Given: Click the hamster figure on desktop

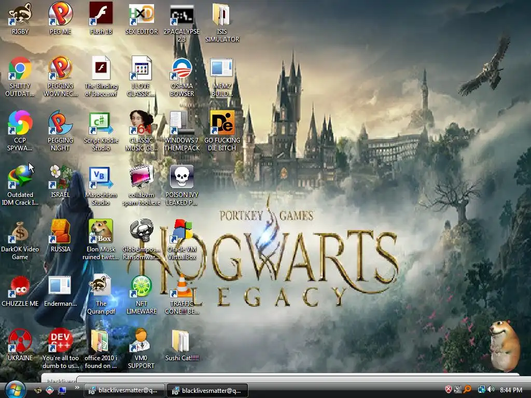Looking at the screenshot, I should point(506,346).
